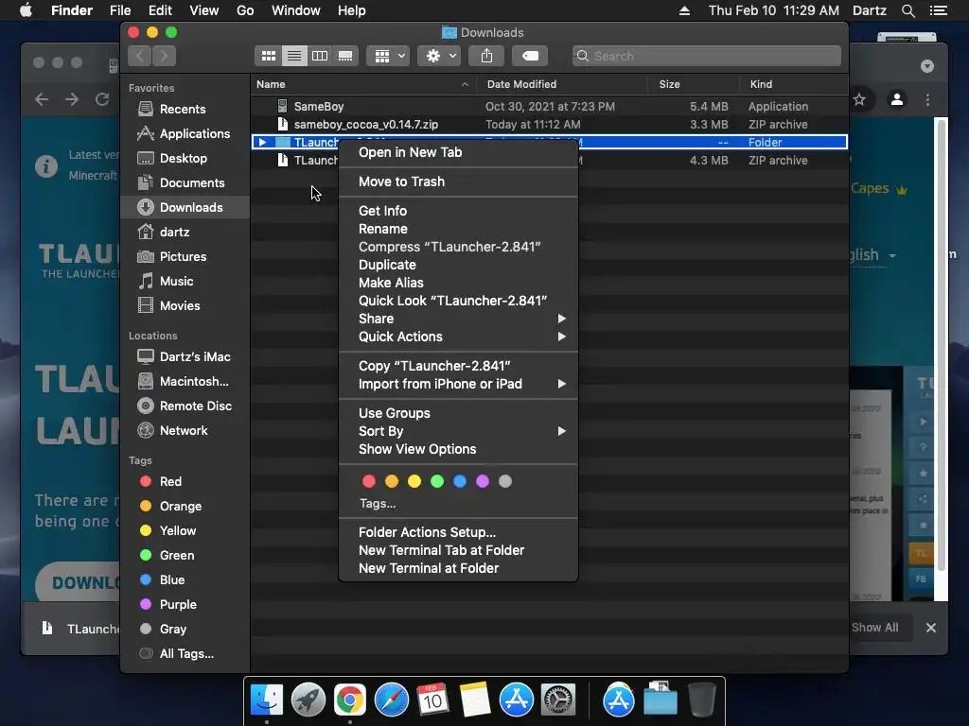969x726 pixels.
Task: Open the Go menu in menu bar
Action: [x=245, y=10]
